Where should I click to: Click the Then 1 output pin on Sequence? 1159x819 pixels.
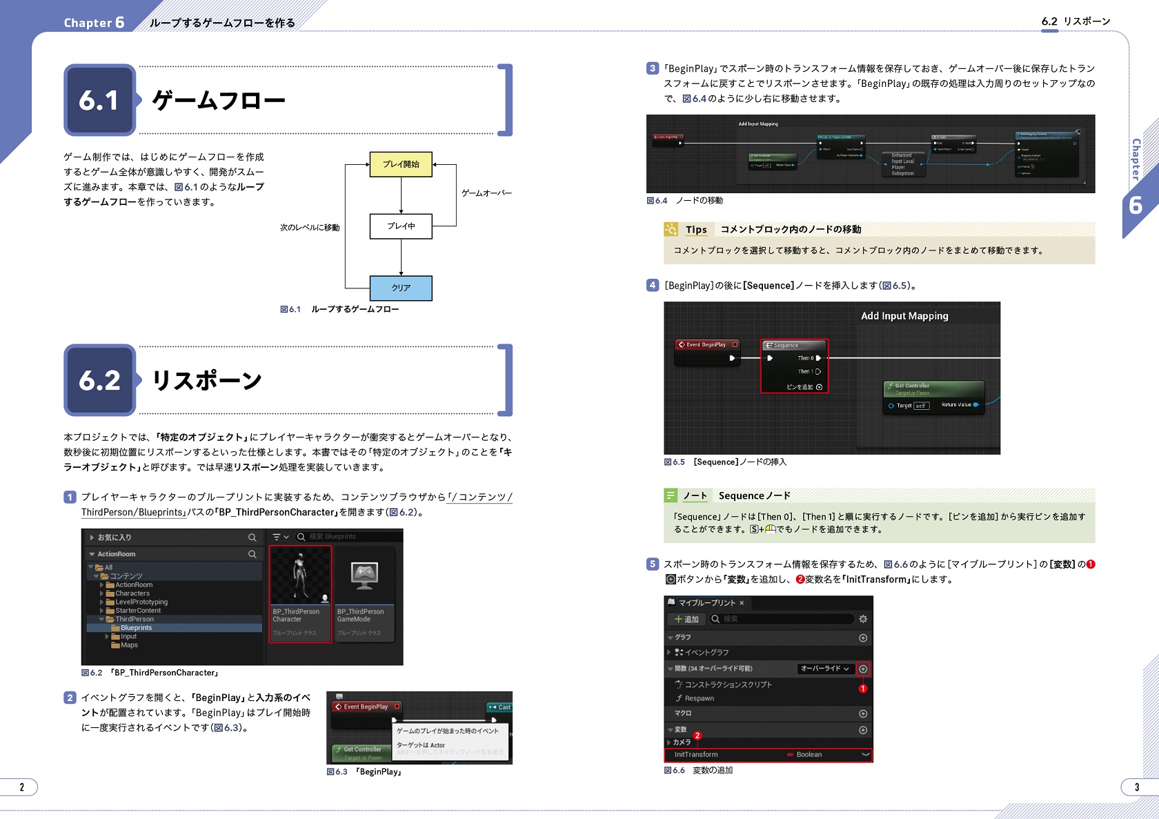818,371
